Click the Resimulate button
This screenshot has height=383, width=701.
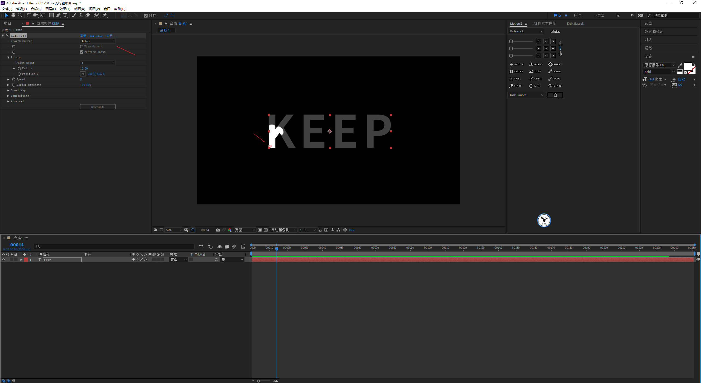point(97,107)
